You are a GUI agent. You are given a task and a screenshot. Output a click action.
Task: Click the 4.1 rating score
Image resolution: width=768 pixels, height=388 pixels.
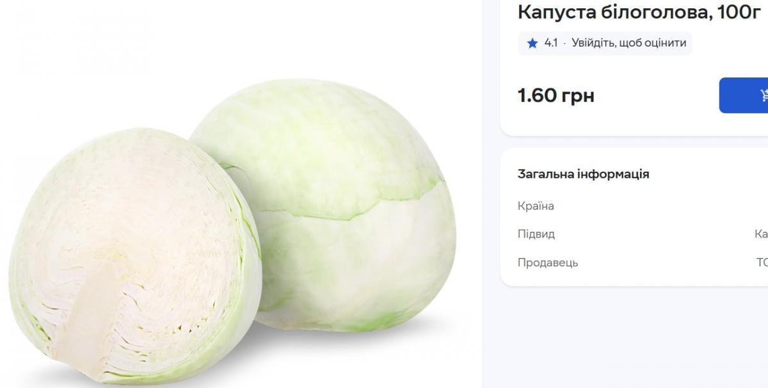[x=550, y=44]
